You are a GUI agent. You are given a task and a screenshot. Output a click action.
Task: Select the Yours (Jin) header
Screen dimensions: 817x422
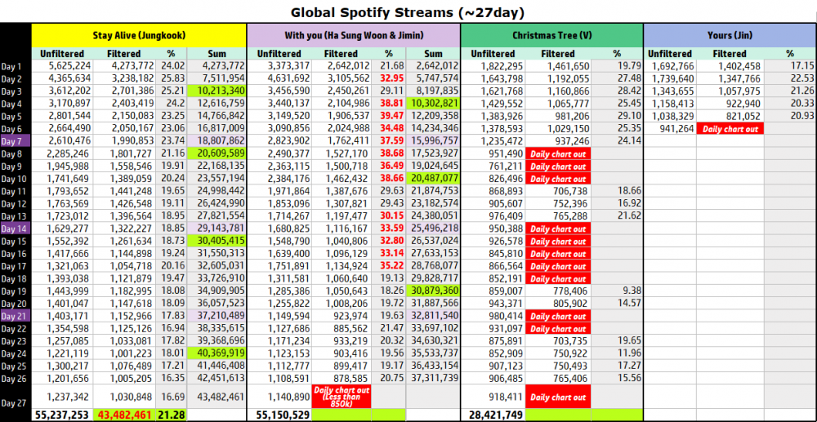[x=730, y=36]
